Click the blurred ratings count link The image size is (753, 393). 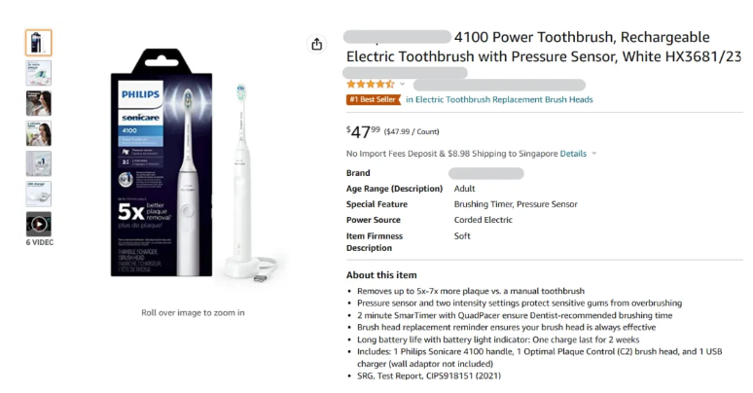(x=496, y=85)
